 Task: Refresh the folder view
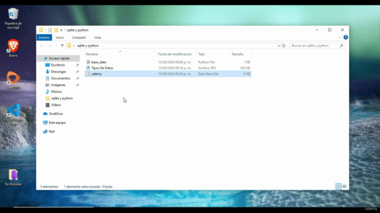click(284, 46)
